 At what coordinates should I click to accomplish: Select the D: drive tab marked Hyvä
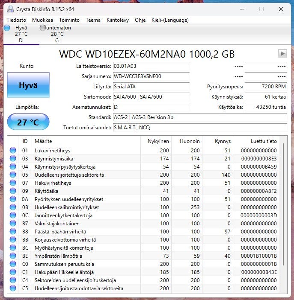tap(21, 34)
